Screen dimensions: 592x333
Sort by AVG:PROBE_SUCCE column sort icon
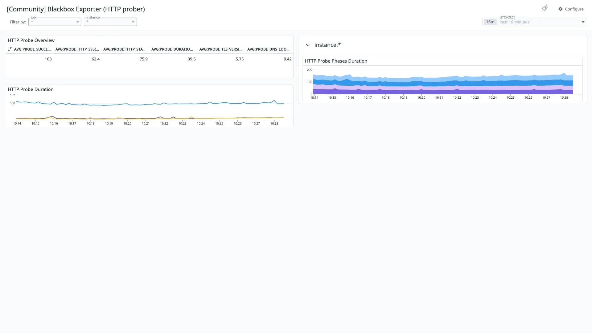pos(10,49)
